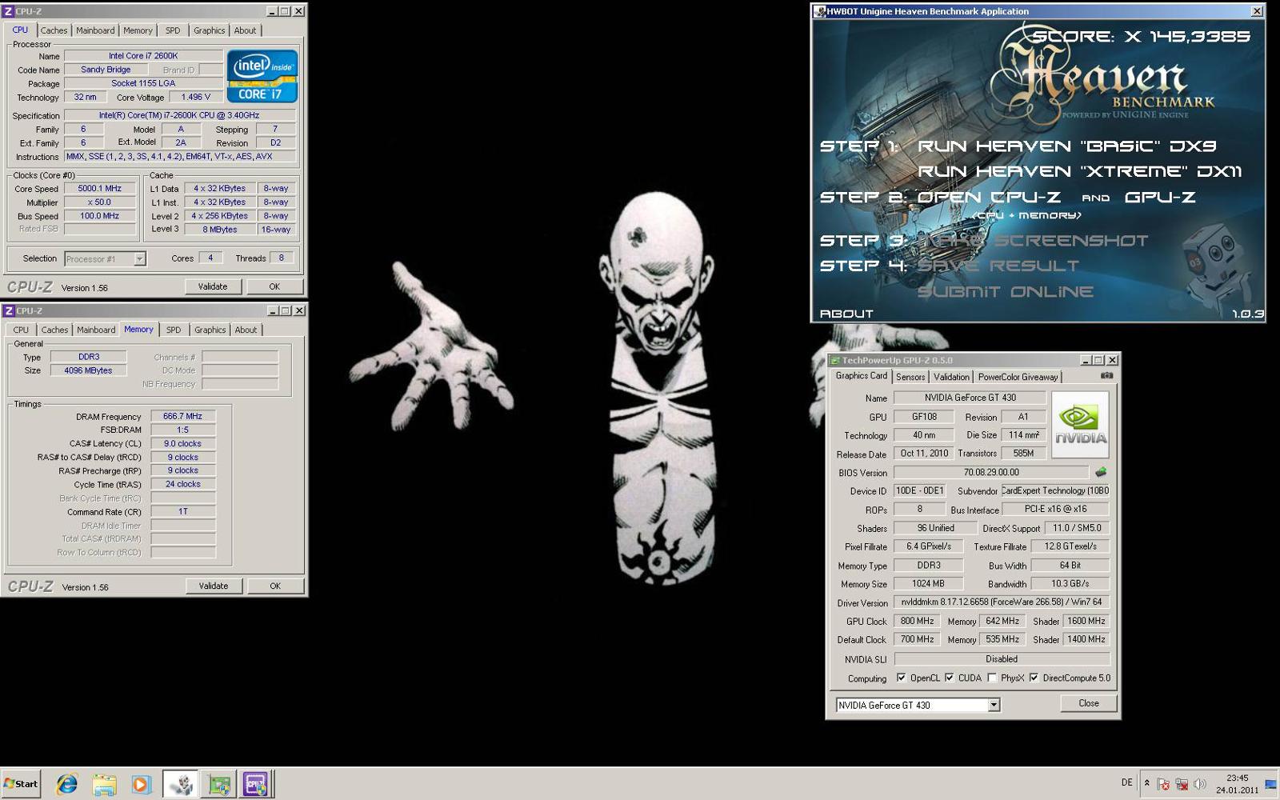Viewport: 1280px width, 800px height.
Task: Select the GPU-Z taskbar button
Action: 218,784
